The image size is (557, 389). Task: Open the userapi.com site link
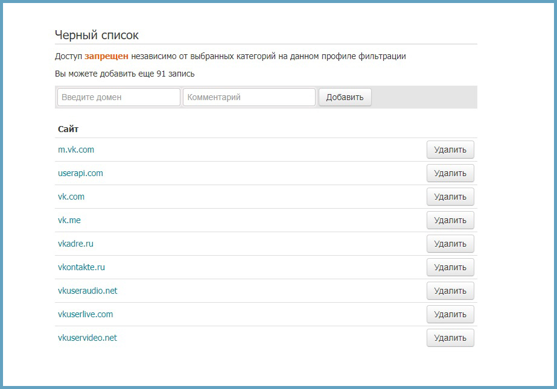coord(80,173)
